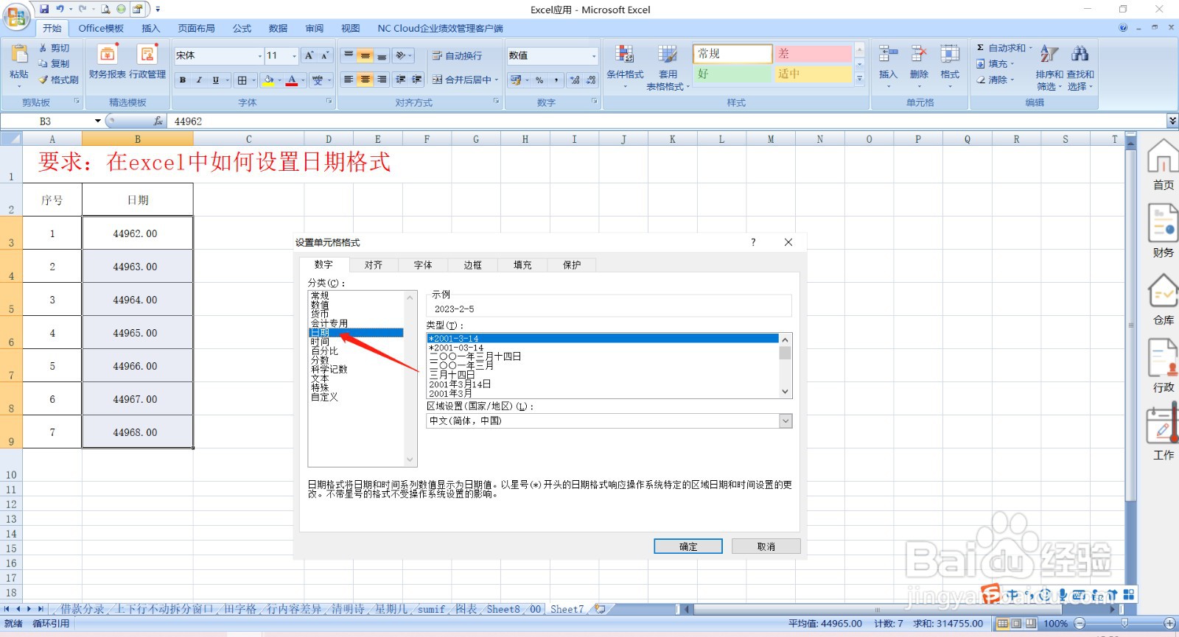
Task: Open the borders icon in font group
Action: click(x=242, y=80)
